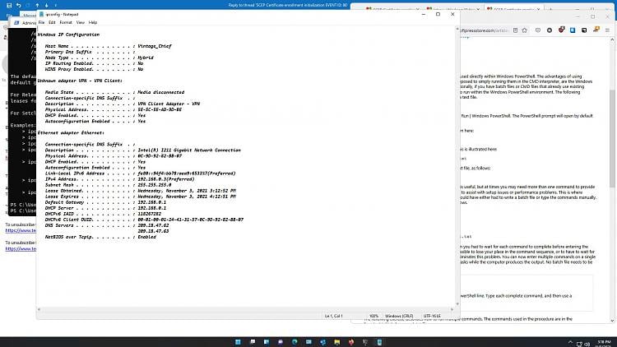
Task: Open Microsoft Edge from the taskbar
Action: click(x=295, y=342)
